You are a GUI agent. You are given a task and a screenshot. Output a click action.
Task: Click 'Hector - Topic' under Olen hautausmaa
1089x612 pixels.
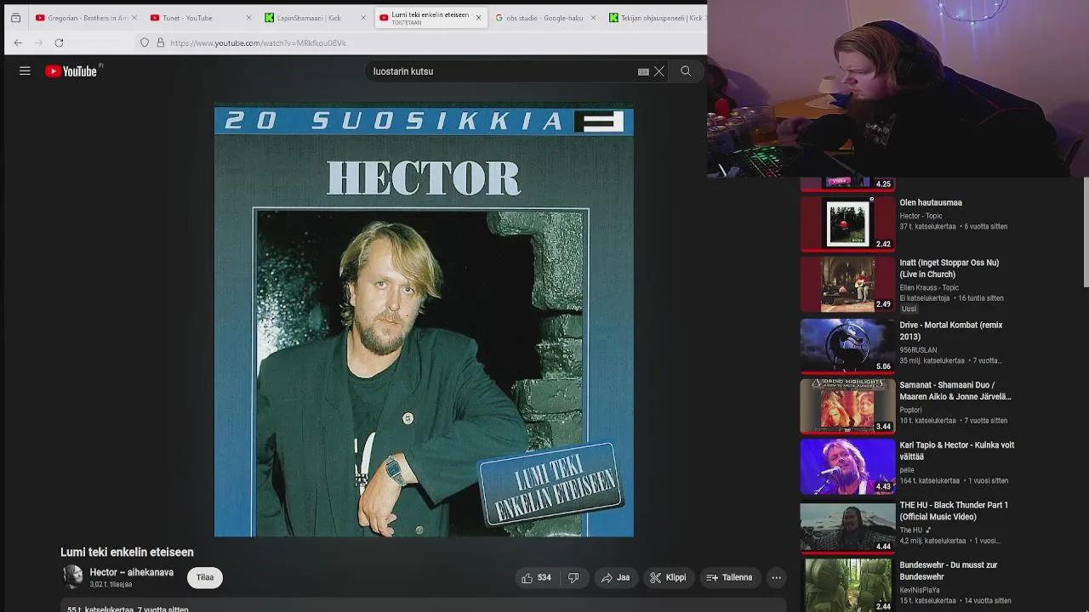921,217
